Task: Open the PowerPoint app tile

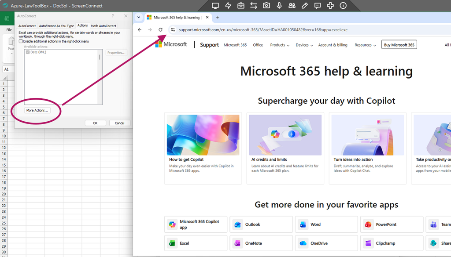Action: pos(392,224)
